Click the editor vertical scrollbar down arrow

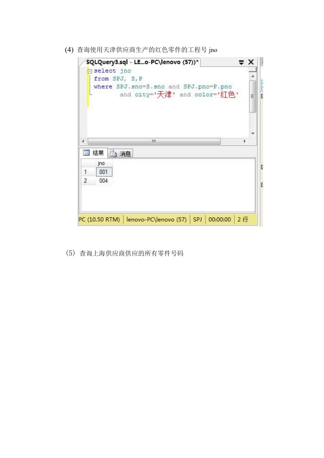pyautogui.click(x=253, y=133)
